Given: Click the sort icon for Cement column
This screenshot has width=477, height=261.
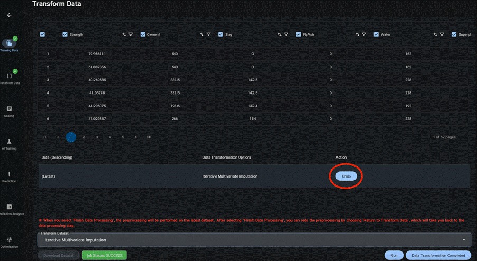Looking at the screenshot, I should (x=202, y=35).
